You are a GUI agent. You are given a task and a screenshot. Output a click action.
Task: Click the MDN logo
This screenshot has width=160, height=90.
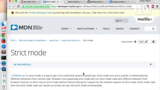(27, 27)
